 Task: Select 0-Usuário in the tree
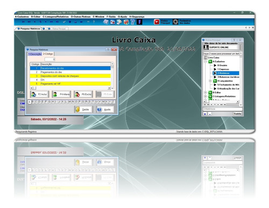pyautogui.click(x=222, y=66)
